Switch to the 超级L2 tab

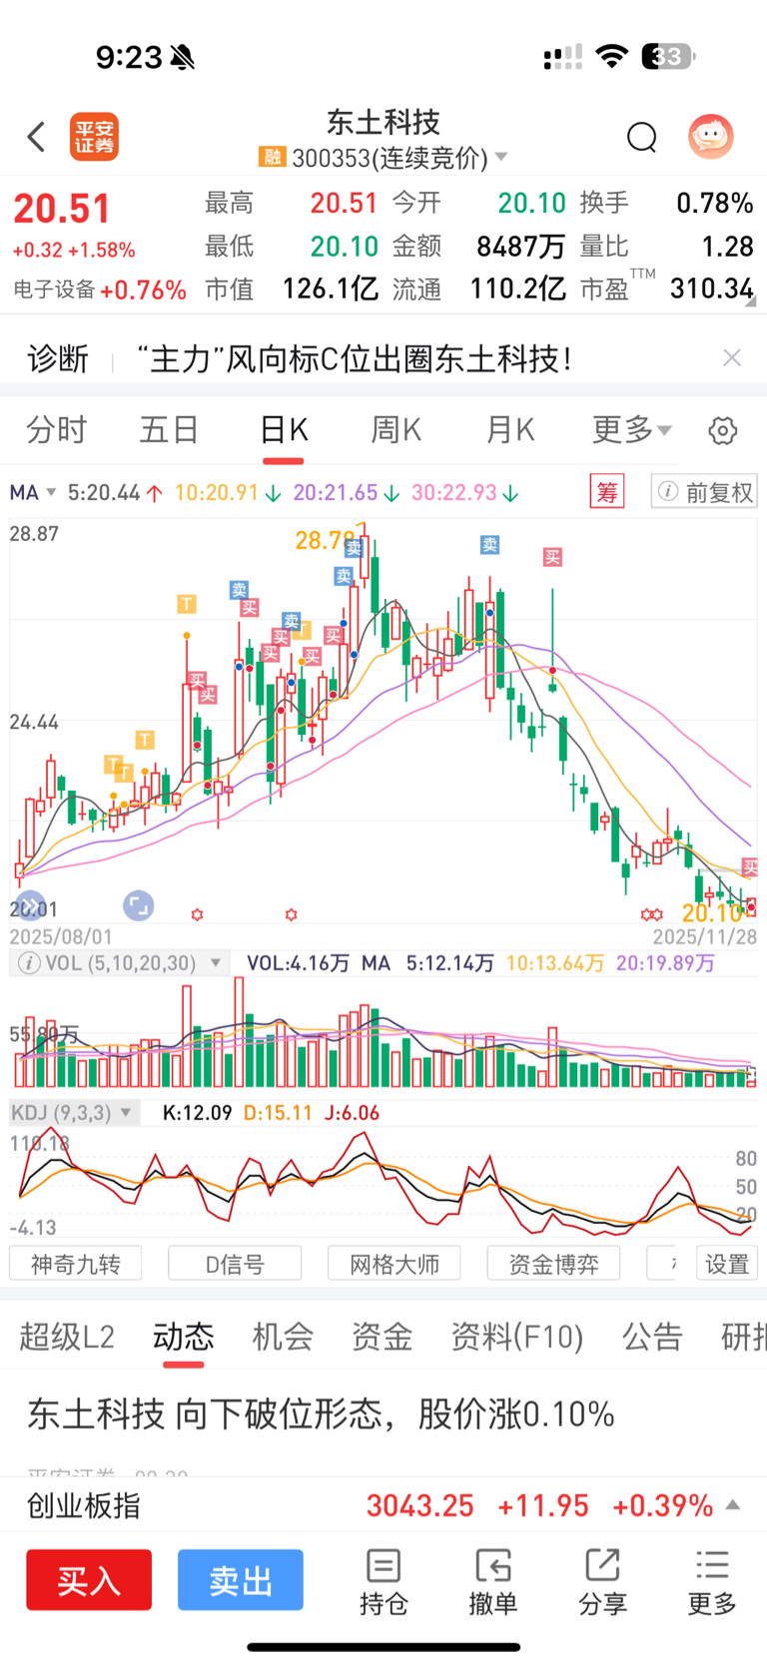click(67, 1337)
